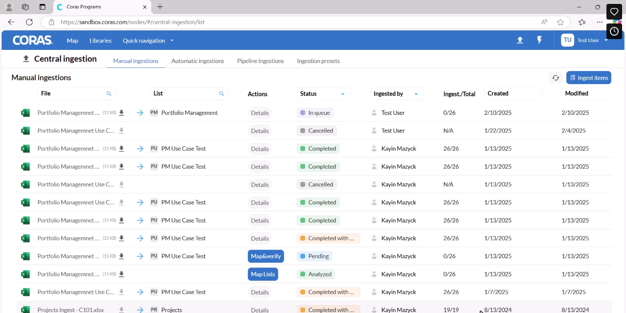
Task: Switch to the Automatic ingestions tab
Action: [198, 61]
